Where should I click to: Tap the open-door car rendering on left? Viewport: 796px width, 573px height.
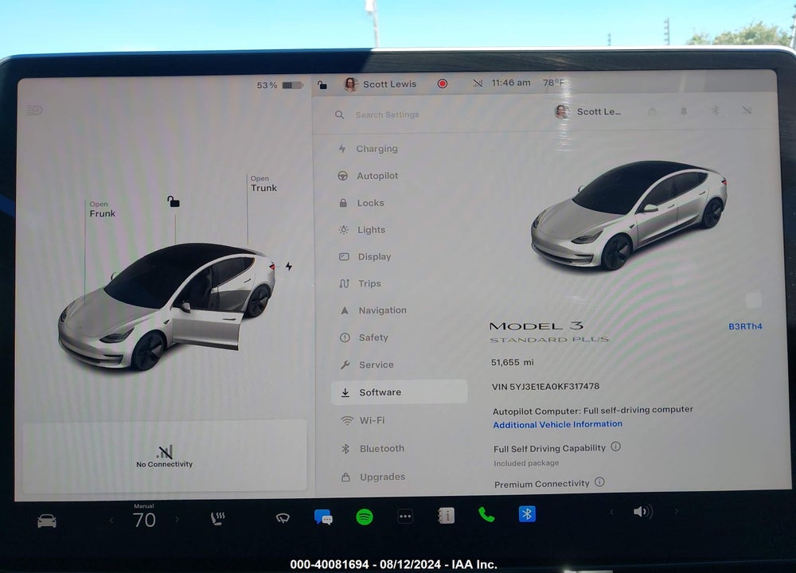[x=166, y=306]
